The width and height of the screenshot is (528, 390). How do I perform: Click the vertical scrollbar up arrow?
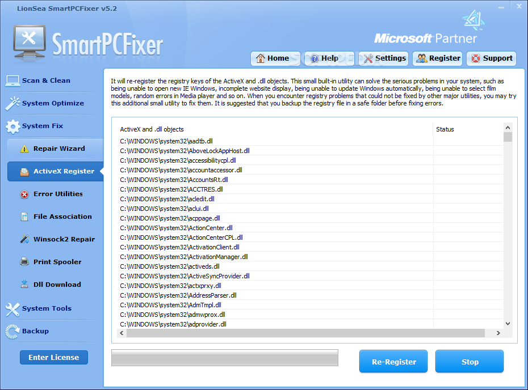pos(508,128)
